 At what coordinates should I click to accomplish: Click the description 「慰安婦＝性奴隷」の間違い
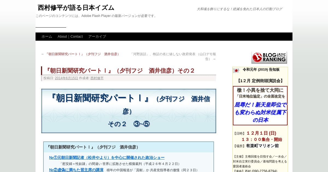coord(121,164)
